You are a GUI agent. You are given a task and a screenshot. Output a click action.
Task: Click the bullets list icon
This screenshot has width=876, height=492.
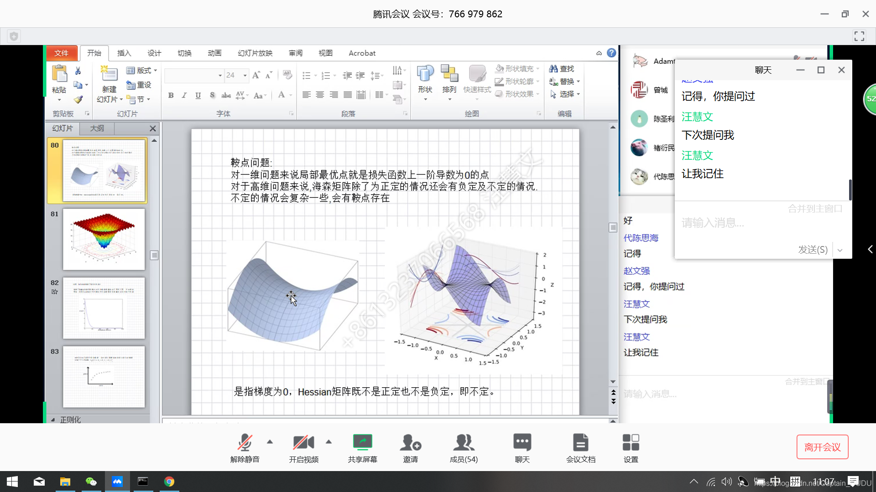tap(306, 75)
